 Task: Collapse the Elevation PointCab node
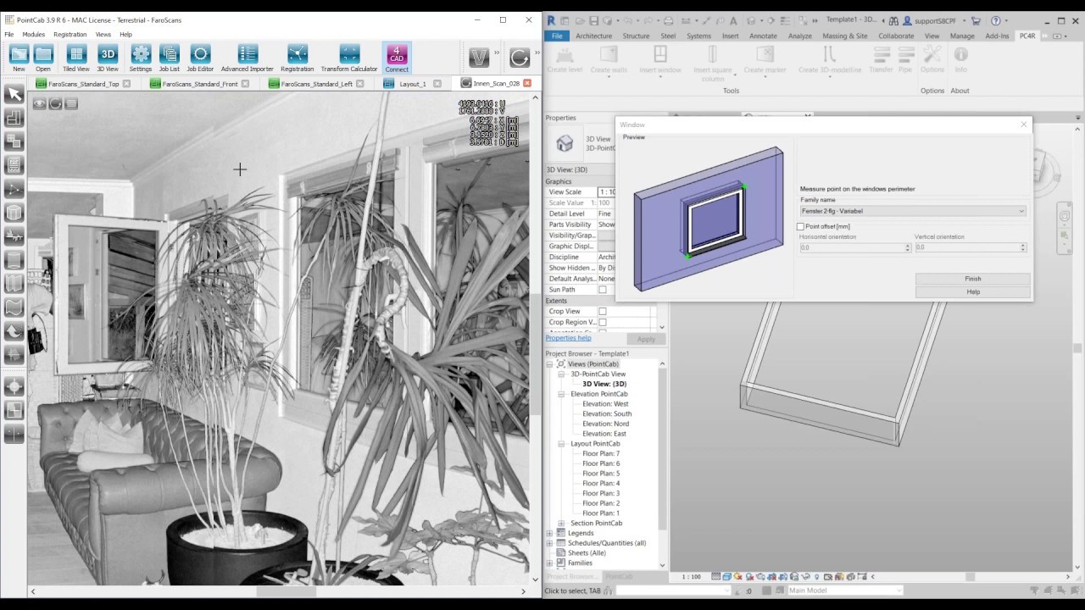(x=561, y=394)
